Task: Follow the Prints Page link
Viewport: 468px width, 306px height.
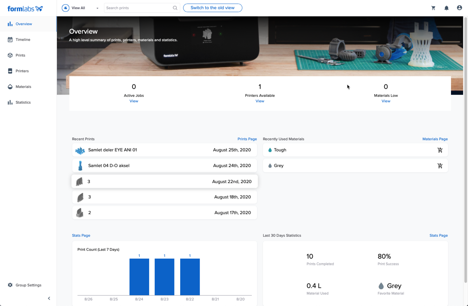Action: click(247, 139)
